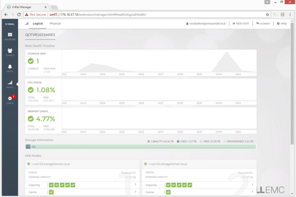This screenshot has height=197, width=296.
Task: Click the FREE legend color swatch
Action: click(x=201, y=141)
